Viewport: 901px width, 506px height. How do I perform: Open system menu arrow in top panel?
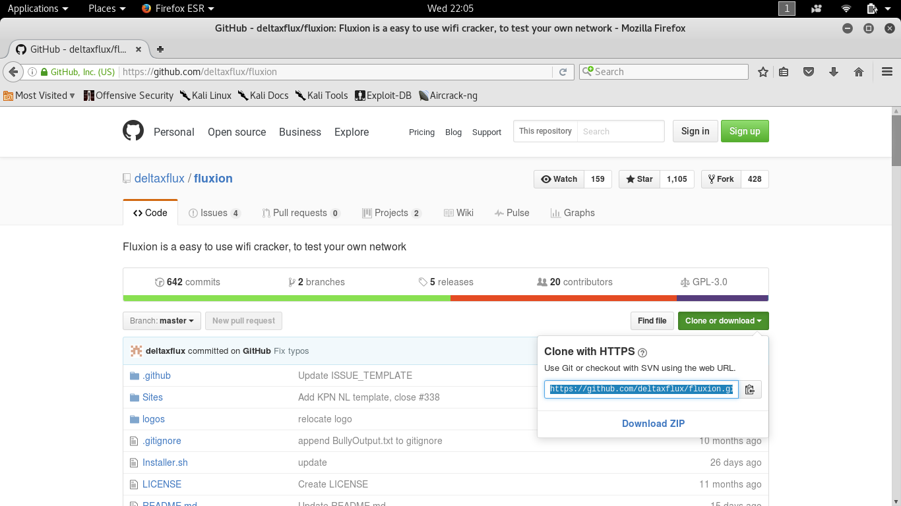(889, 9)
